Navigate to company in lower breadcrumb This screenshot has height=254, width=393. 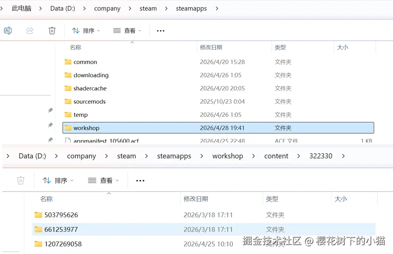(82, 156)
